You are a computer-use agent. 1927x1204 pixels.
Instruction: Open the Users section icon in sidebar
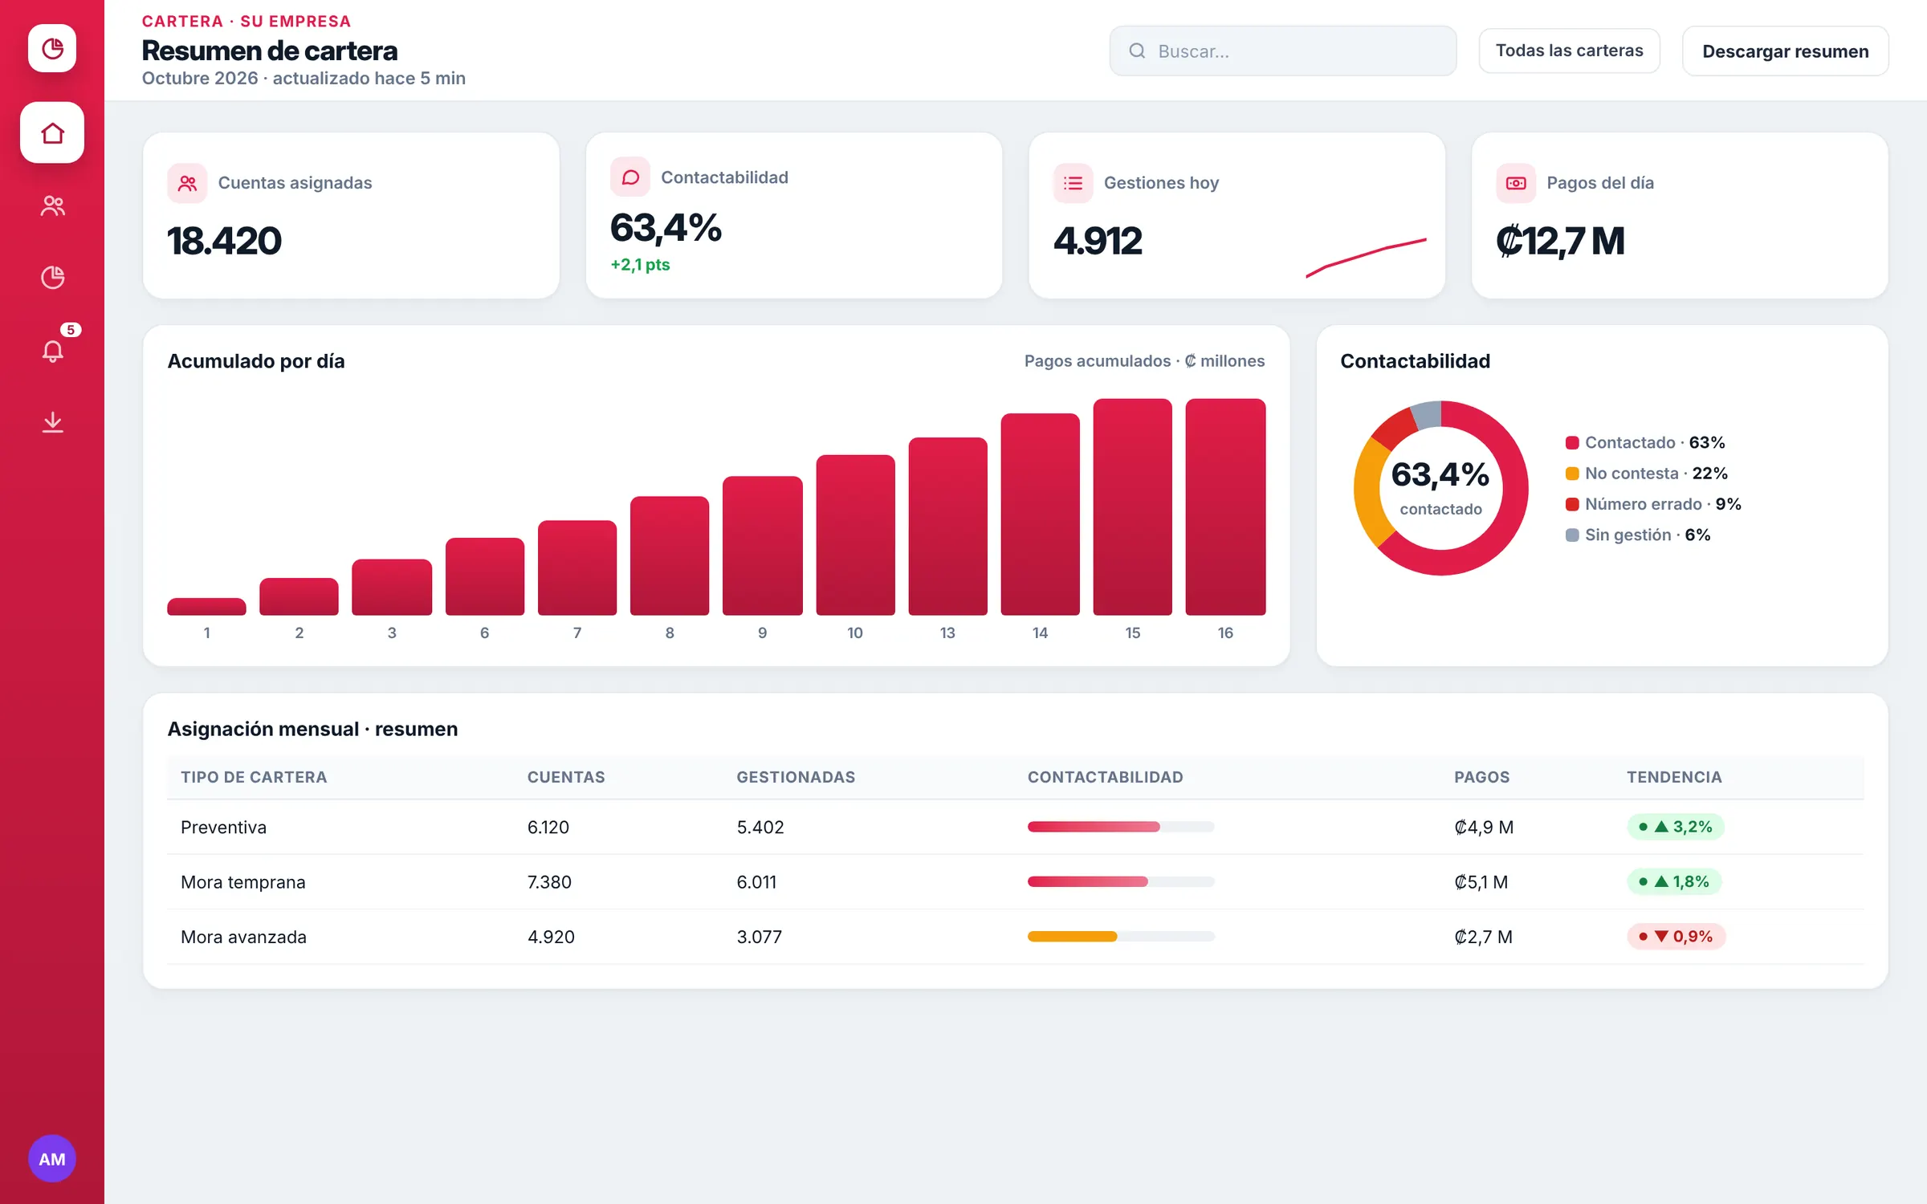point(52,205)
